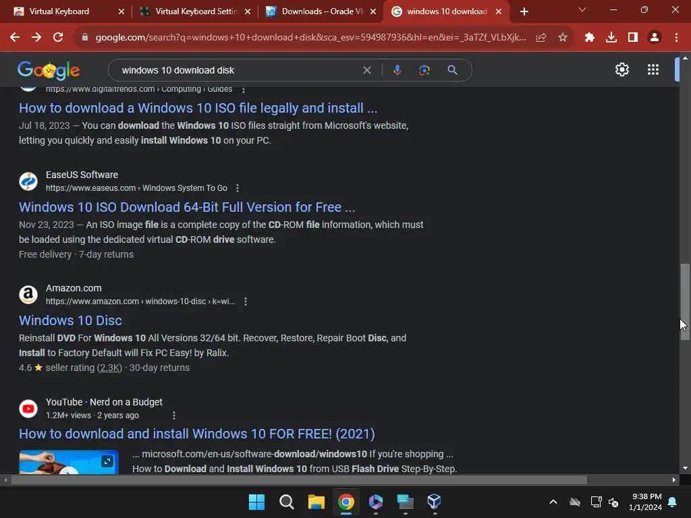Image resolution: width=691 pixels, height=518 pixels.
Task: Open the tab search dropdown chevron
Action: (582, 9)
